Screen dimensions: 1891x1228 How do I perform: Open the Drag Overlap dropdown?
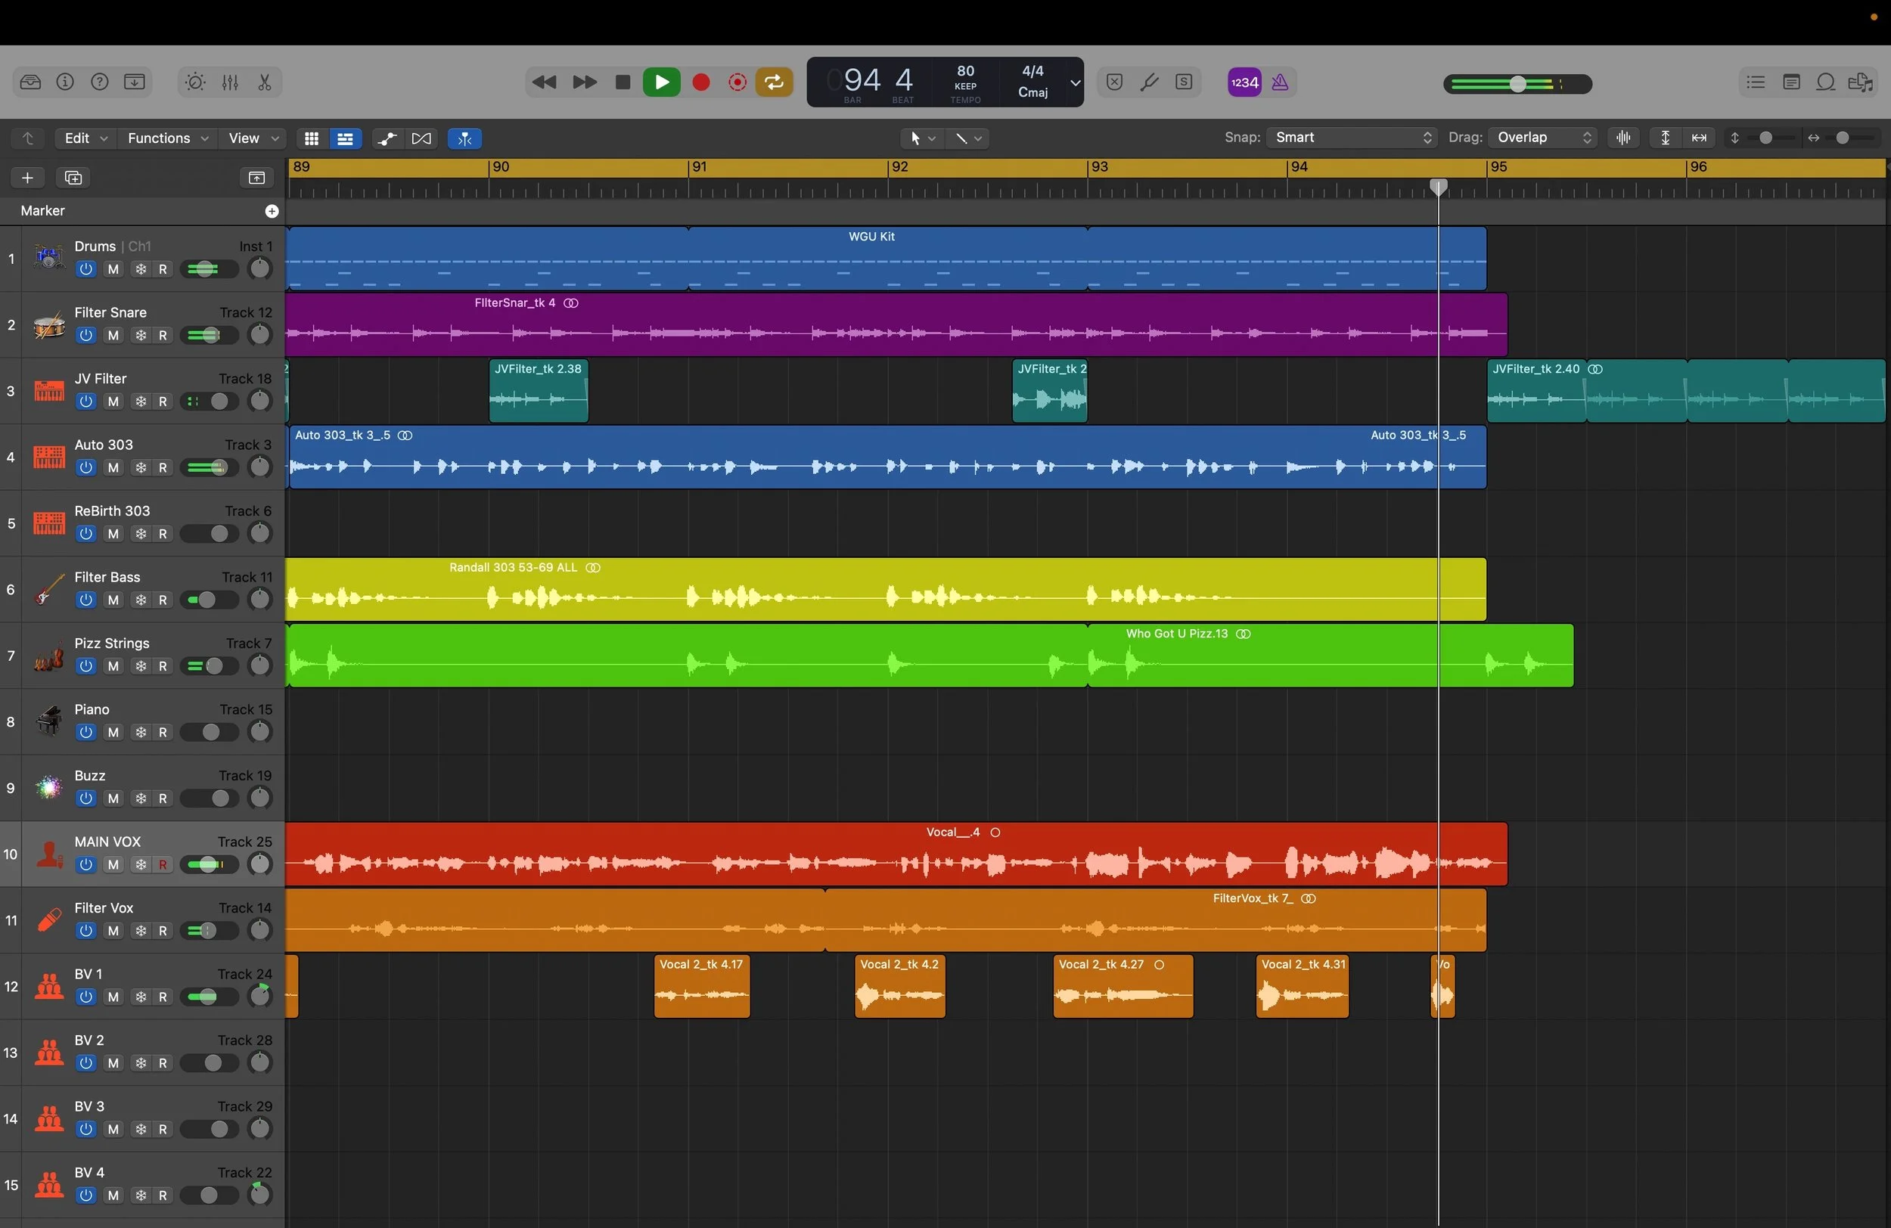[x=1543, y=138]
